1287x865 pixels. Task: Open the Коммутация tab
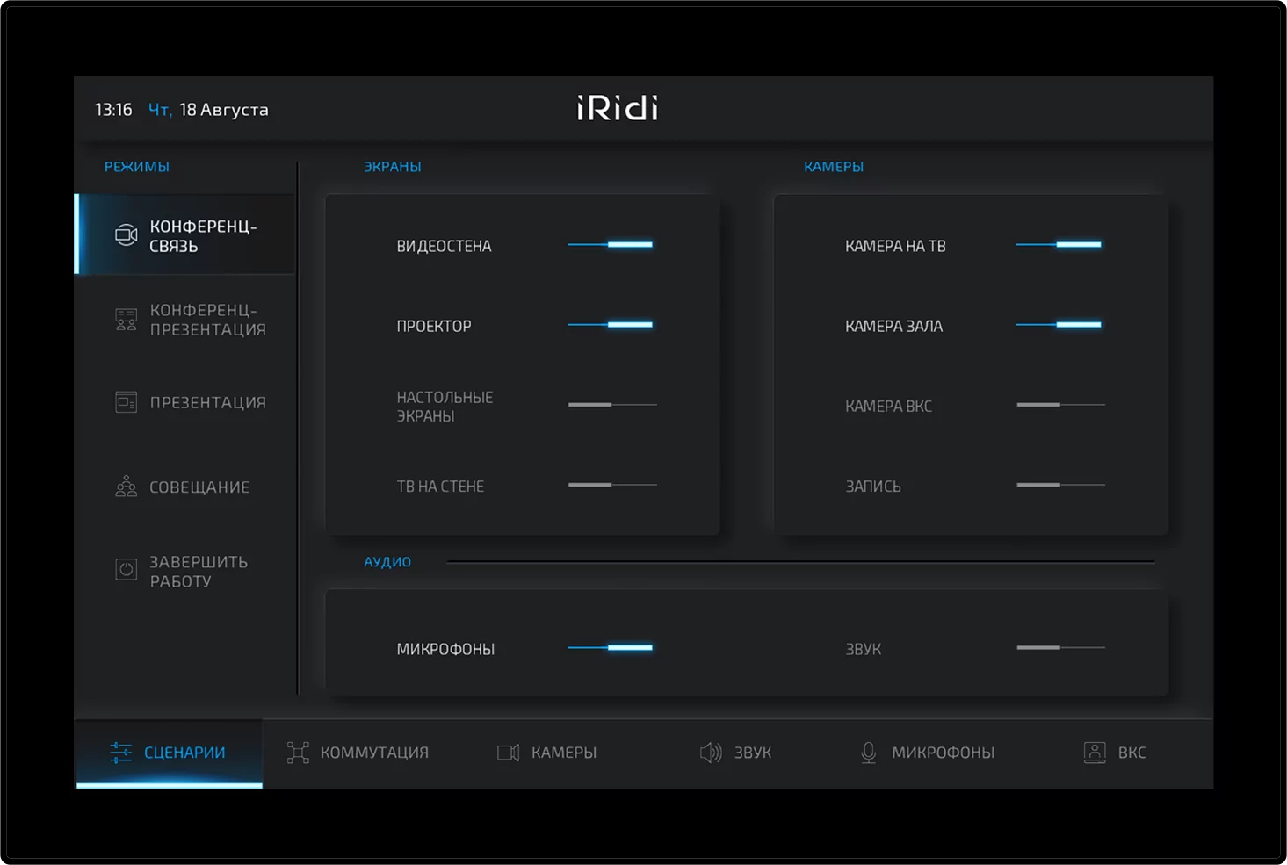pyautogui.click(x=358, y=753)
